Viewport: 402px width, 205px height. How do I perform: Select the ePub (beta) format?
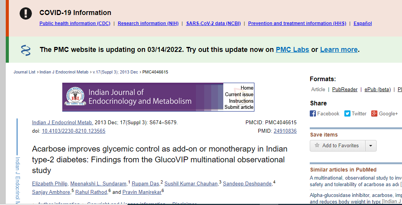click(x=378, y=90)
